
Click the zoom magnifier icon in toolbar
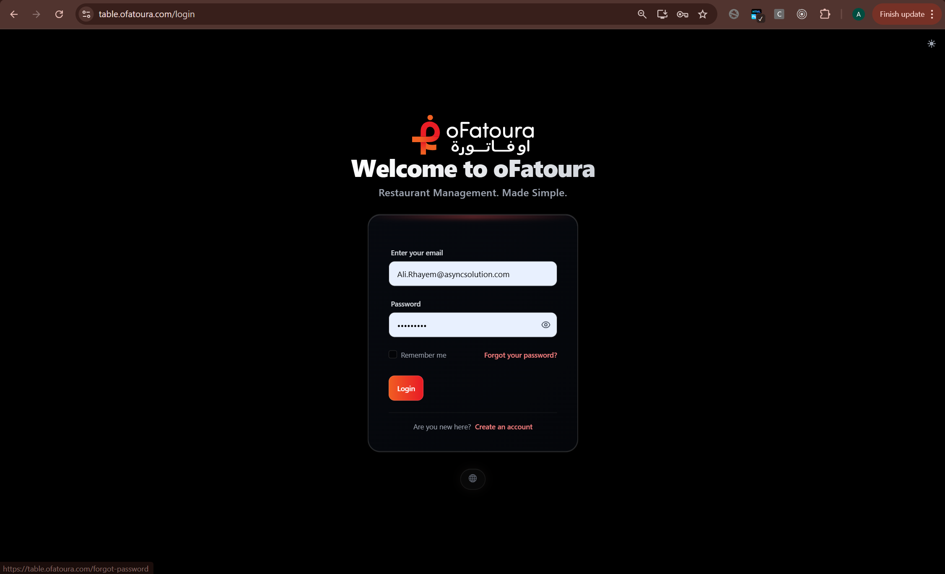pyautogui.click(x=641, y=14)
